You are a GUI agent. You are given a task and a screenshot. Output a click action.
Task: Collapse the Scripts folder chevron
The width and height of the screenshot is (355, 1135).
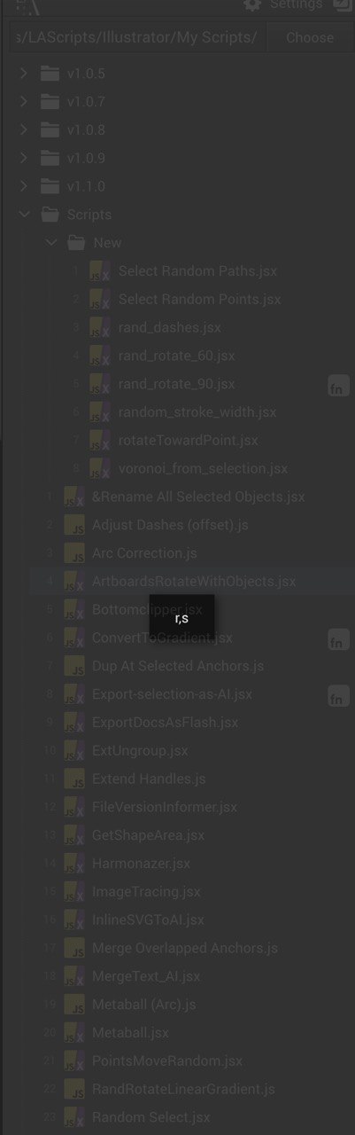(24, 215)
